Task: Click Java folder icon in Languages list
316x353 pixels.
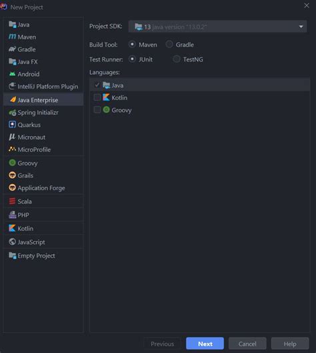Action: [106, 85]
